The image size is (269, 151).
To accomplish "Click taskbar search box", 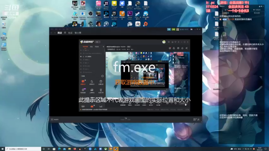I will coord(23,149).
